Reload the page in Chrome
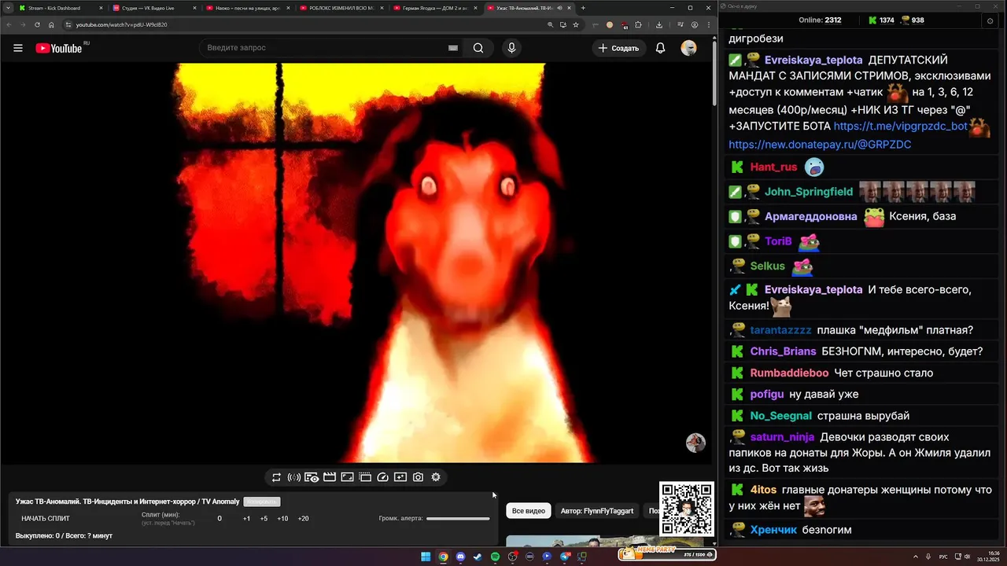The height and width of the screenshot is (566, 1007). (37, 24)
